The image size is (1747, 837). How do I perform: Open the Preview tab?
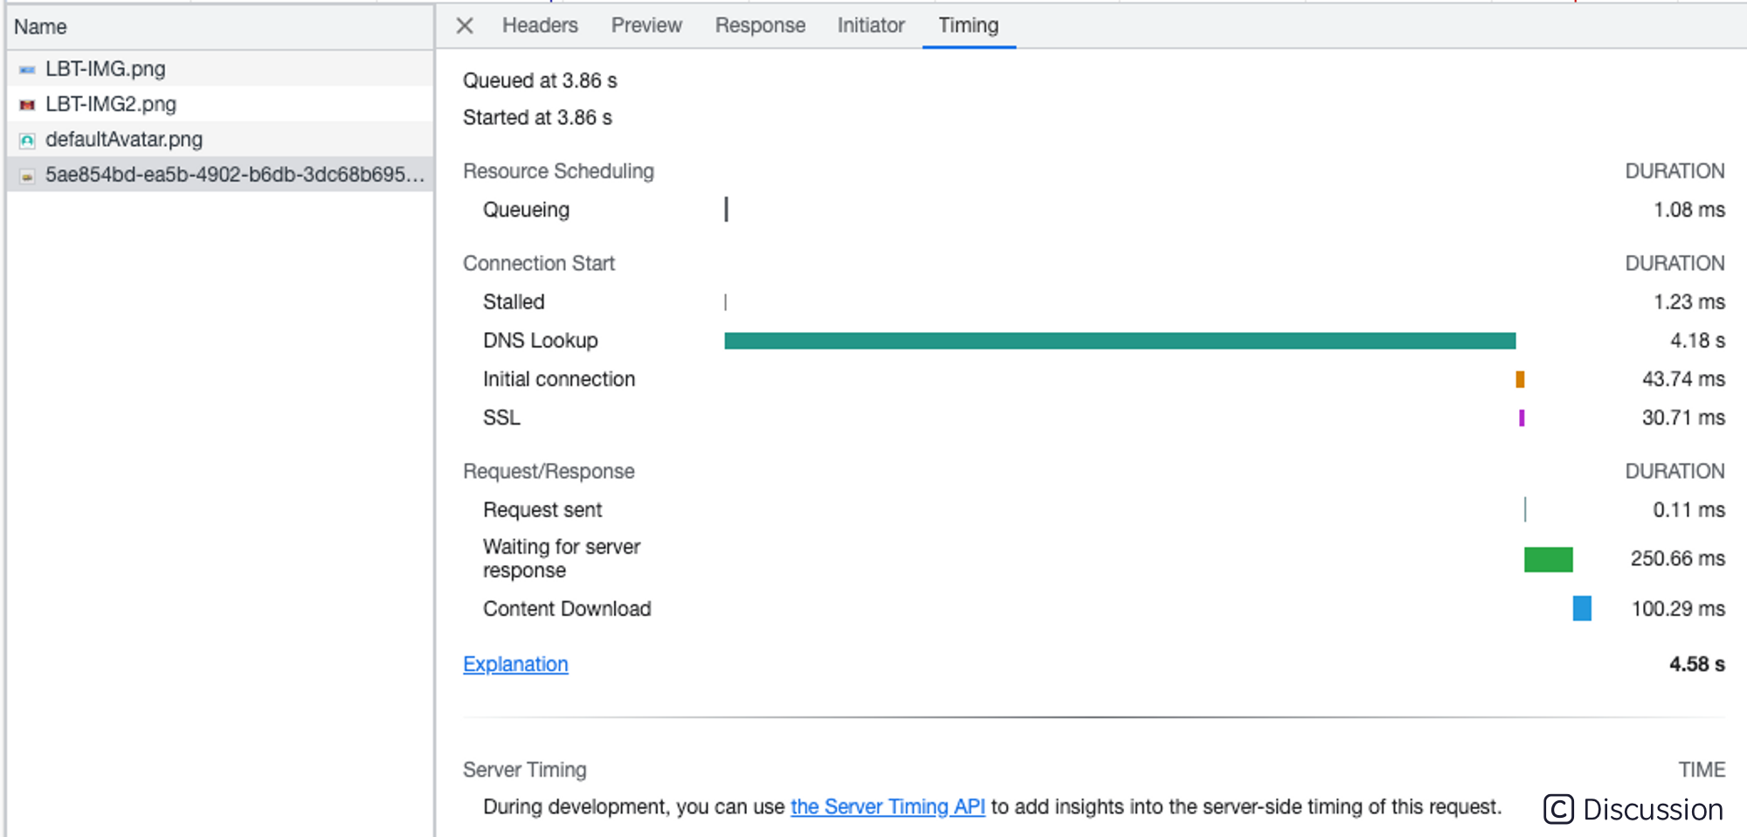[646, 25]
